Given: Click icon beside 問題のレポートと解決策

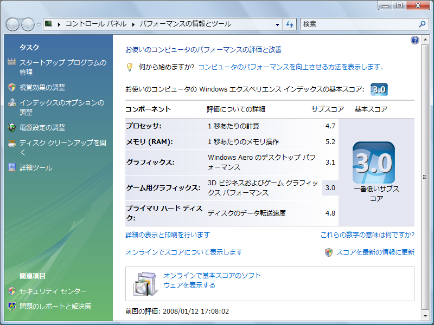Looking at the screenshot, I should (x=11, y=306).
